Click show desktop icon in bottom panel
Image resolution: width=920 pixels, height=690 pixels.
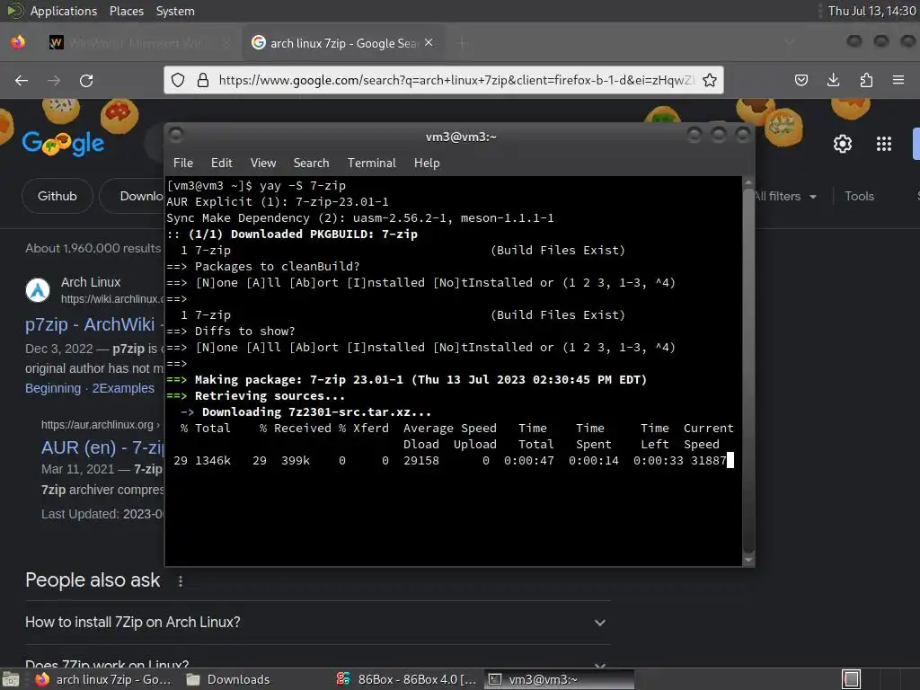coord(11,679)
